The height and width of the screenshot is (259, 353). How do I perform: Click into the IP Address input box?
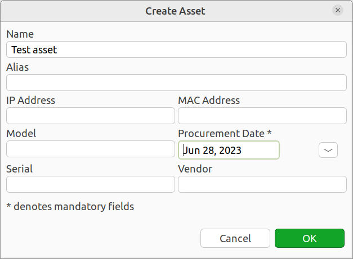tap(91, 116)
